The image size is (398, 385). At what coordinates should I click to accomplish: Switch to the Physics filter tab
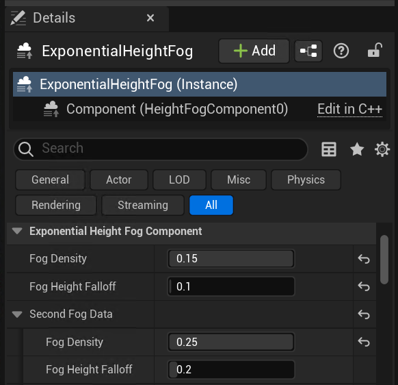click(306, 179)
